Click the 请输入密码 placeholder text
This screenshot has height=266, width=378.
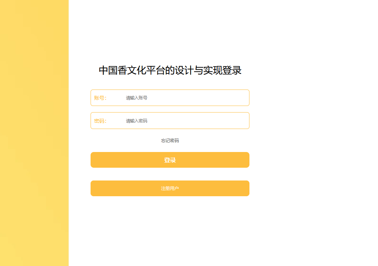pos(137,121)
